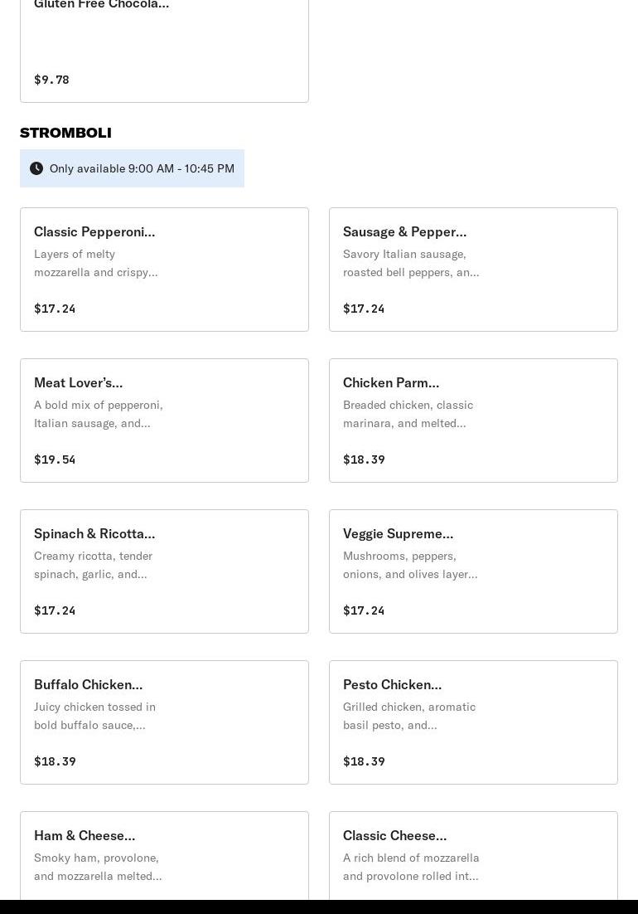Open the Sausage & Pepper stromboli card

pos(473,270)
